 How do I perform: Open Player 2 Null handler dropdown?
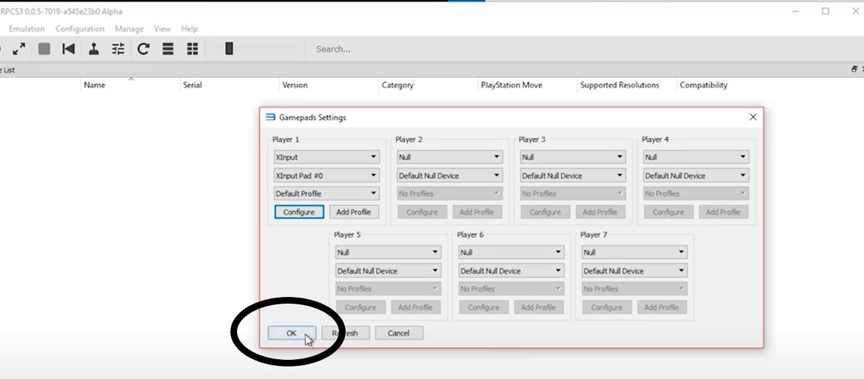[x=450, y=157]
